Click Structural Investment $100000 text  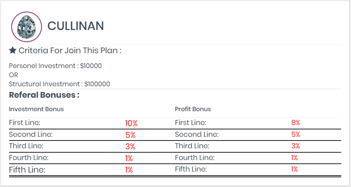click(x=59, y=84)
